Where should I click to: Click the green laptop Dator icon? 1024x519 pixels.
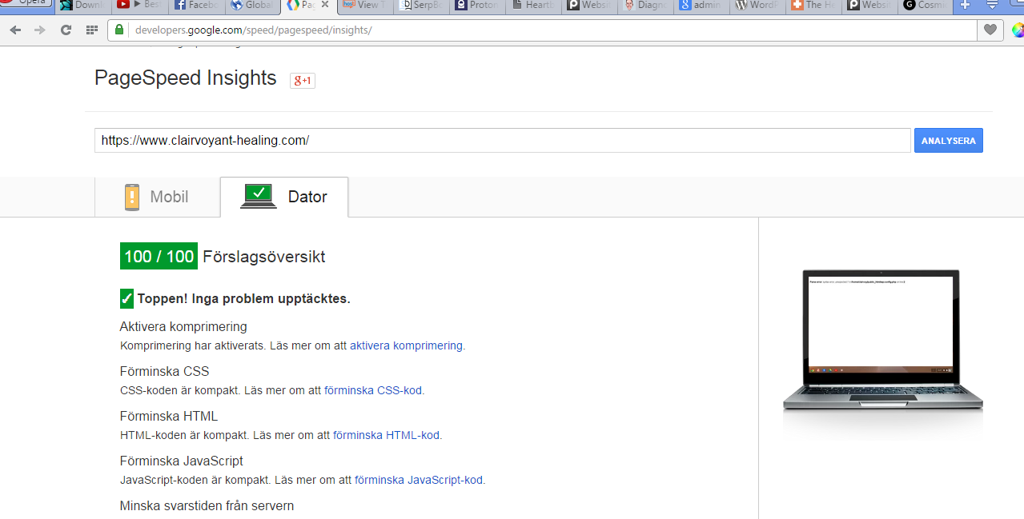(259, 197)
